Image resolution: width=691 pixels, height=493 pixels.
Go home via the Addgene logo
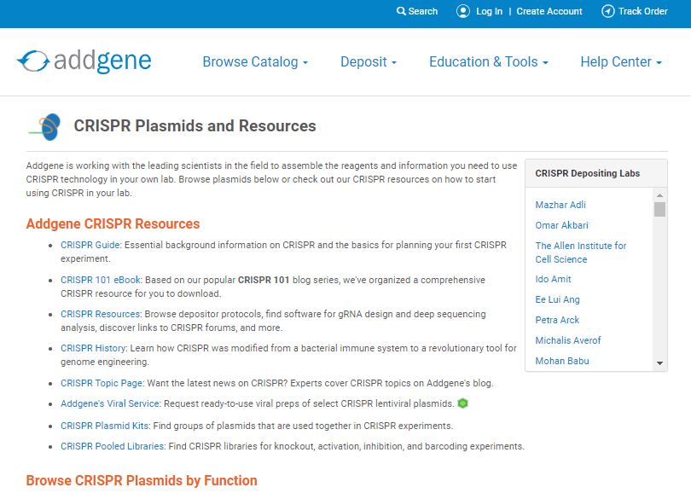(84, 61)
